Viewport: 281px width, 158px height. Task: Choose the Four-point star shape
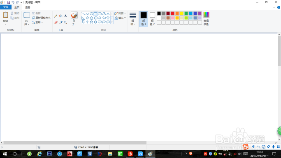click(87, 22)
